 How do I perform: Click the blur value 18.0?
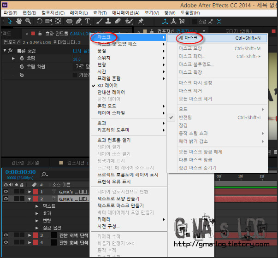click(77, 59)
